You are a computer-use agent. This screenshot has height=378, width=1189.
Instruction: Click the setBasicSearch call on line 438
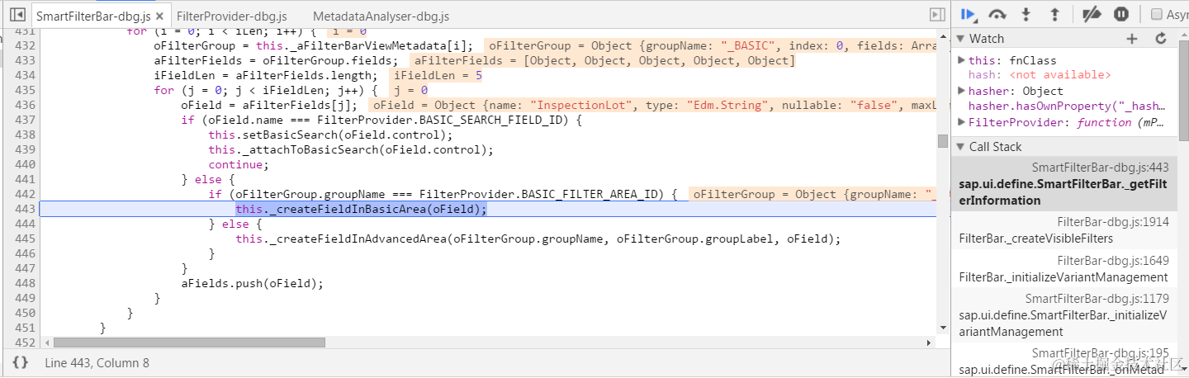331,135
